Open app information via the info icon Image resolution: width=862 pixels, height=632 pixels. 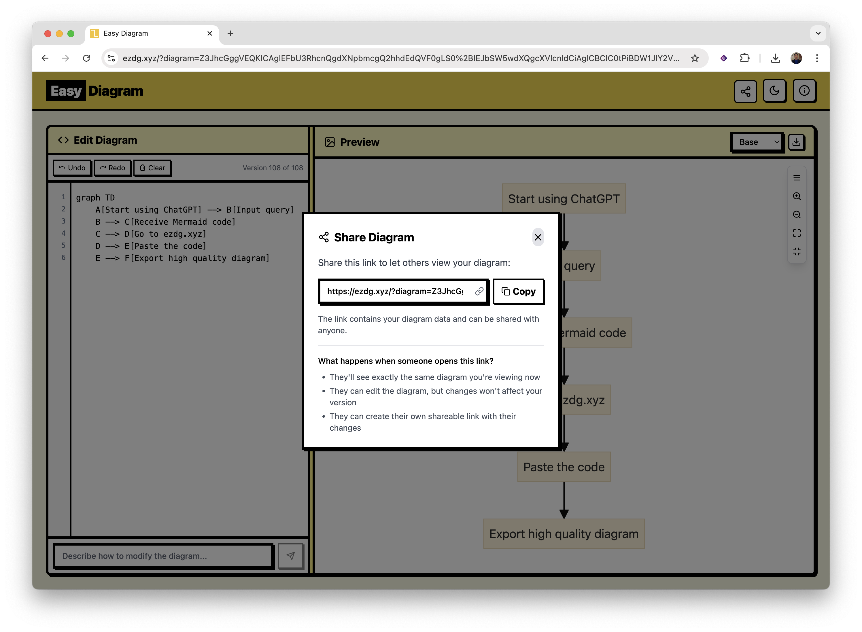point(805,91)
